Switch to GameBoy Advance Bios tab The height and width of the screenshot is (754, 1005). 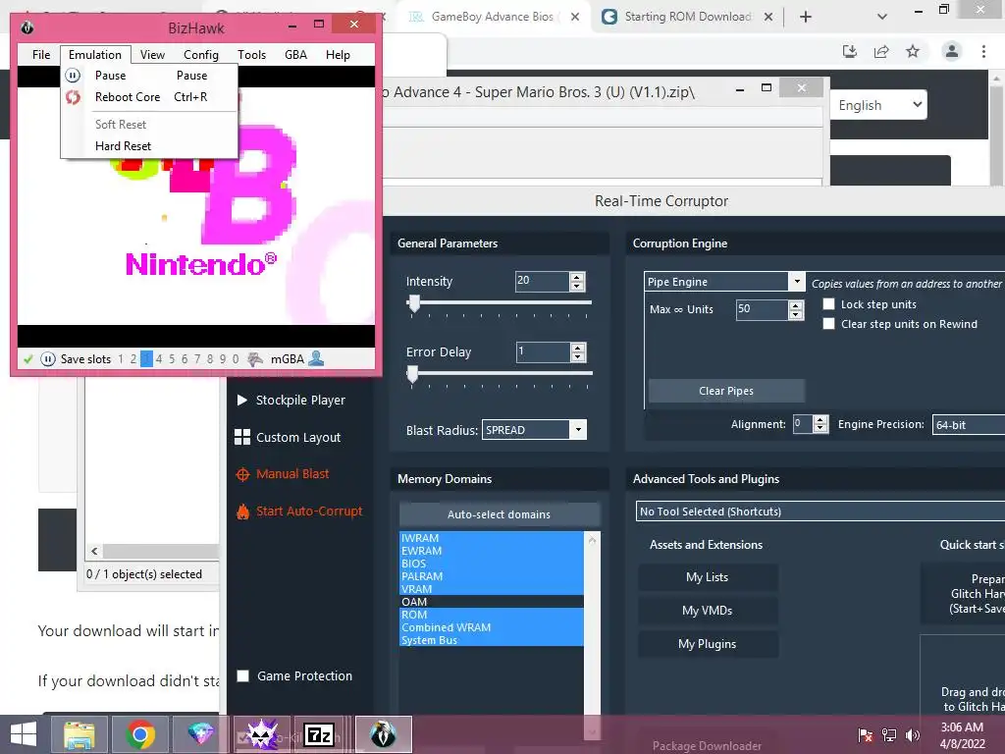(493, 17)
